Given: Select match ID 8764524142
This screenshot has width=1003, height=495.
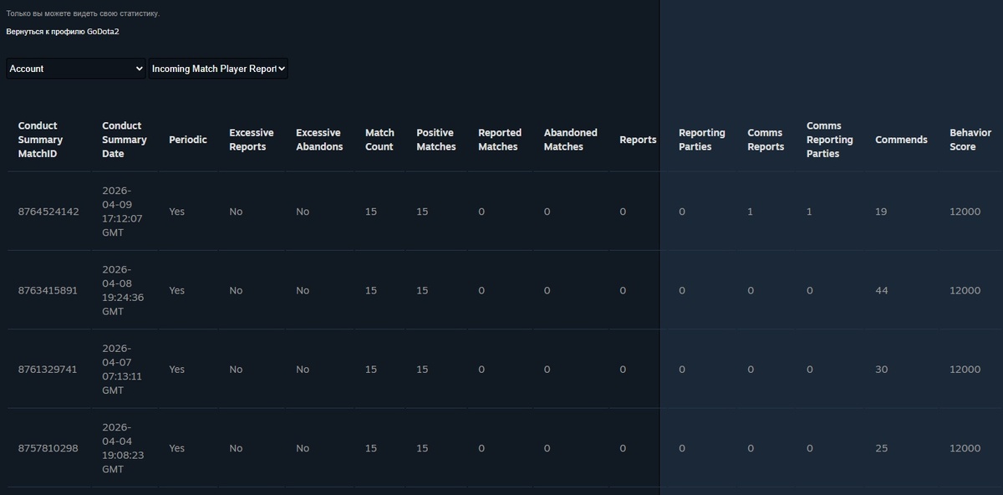Looking at the screenshot, I should click(x=48, y=212).
